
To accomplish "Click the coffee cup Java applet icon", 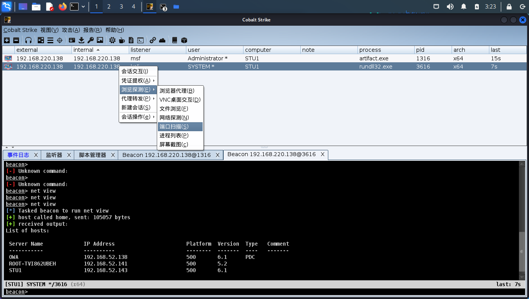I will tap(122, 40).
